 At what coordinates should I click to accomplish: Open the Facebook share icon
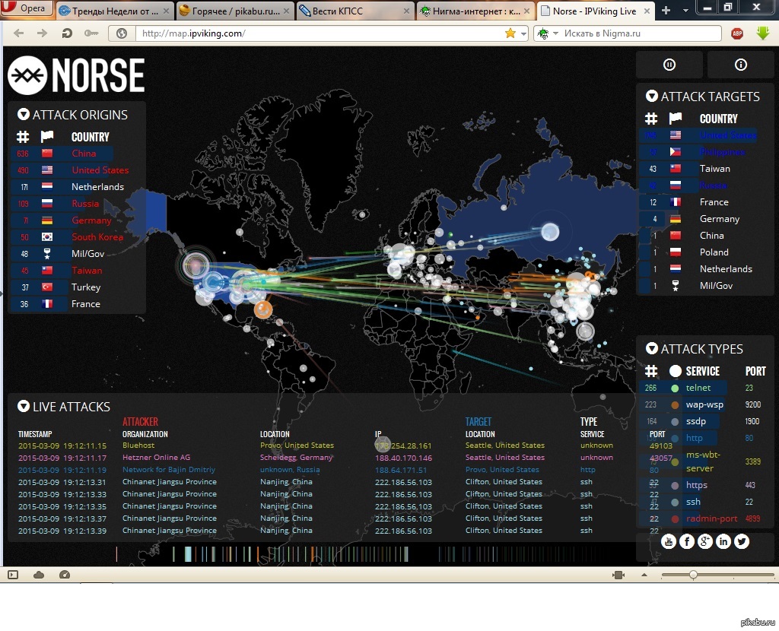tap(687, 541)
